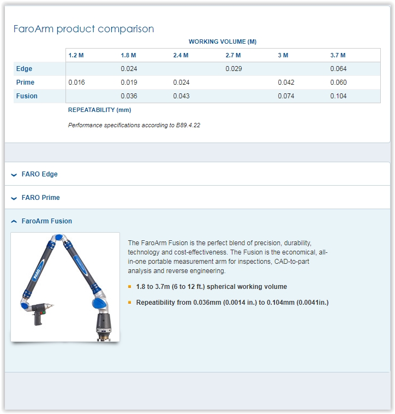Click the 1.8 M column header
The width and height of the screenshot is (395, 414).
[x=128, y=55]
